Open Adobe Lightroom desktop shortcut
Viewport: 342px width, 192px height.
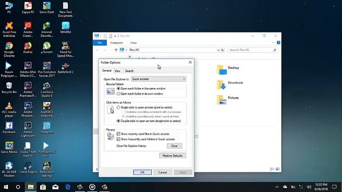coord(28,130)
